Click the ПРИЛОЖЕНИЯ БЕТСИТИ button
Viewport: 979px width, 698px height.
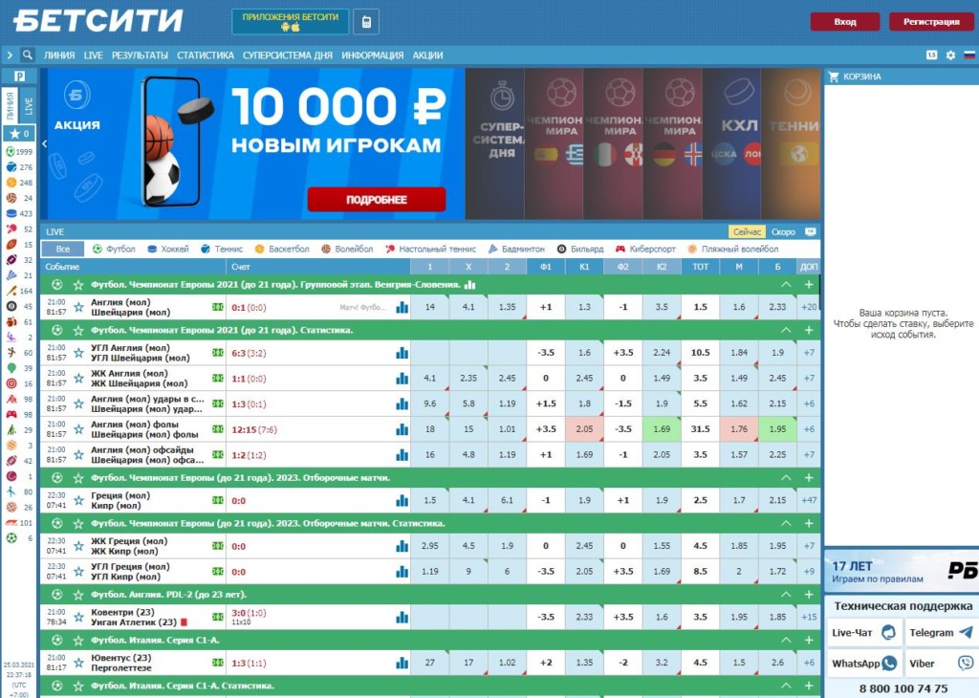click(291, 22)
